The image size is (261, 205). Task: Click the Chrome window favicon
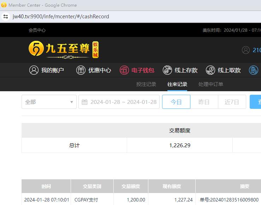(4, 5)
